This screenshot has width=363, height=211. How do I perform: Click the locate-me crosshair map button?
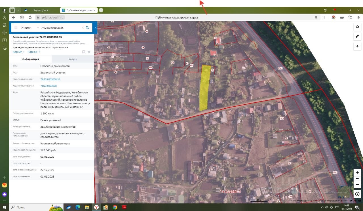(357, 46)
